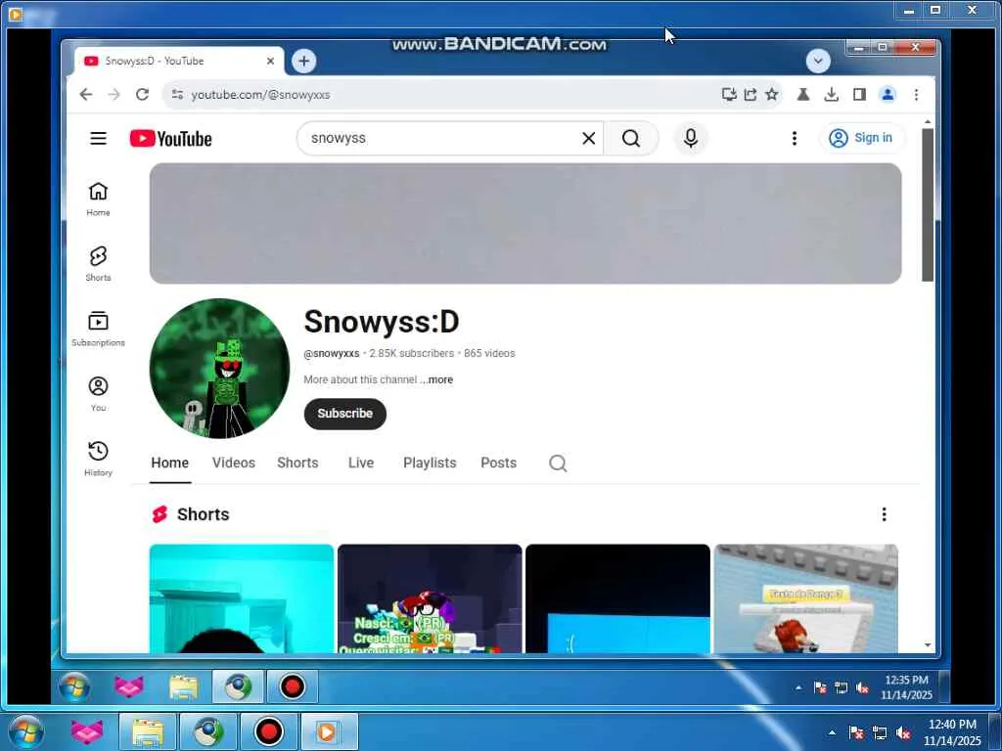
Task: Open Shorts section three-dot options
Action: click(884, 514)
